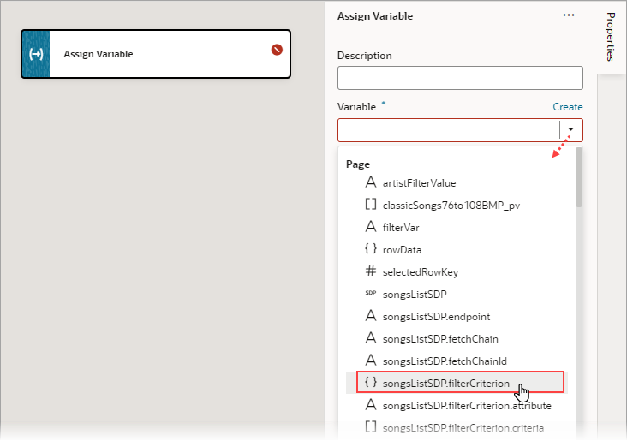Click the Create link above Variable field

(567, 107)
